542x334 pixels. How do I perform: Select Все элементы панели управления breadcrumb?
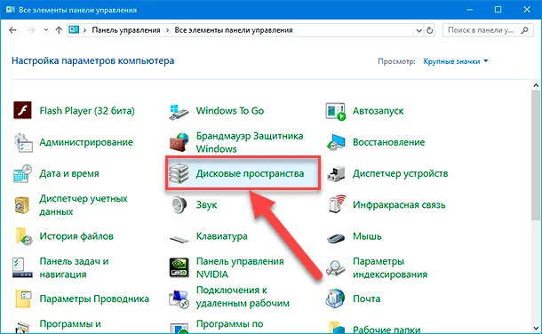click(x=234, y=30)
